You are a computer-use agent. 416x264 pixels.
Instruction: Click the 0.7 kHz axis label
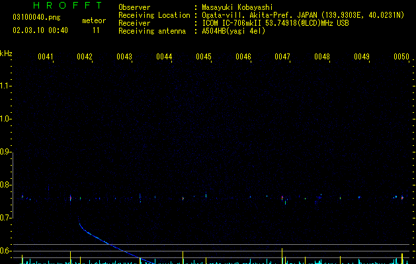click(5, 218)
